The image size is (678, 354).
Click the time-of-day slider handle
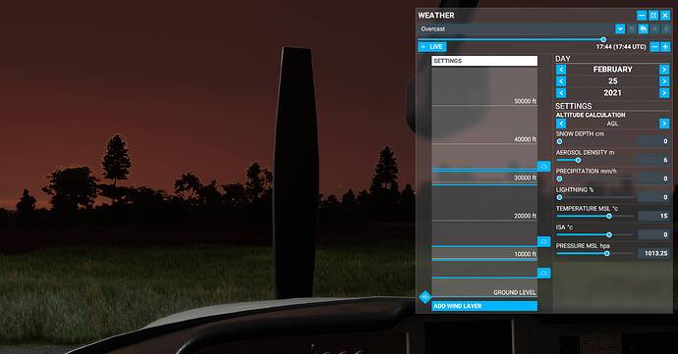pos(603,39)
